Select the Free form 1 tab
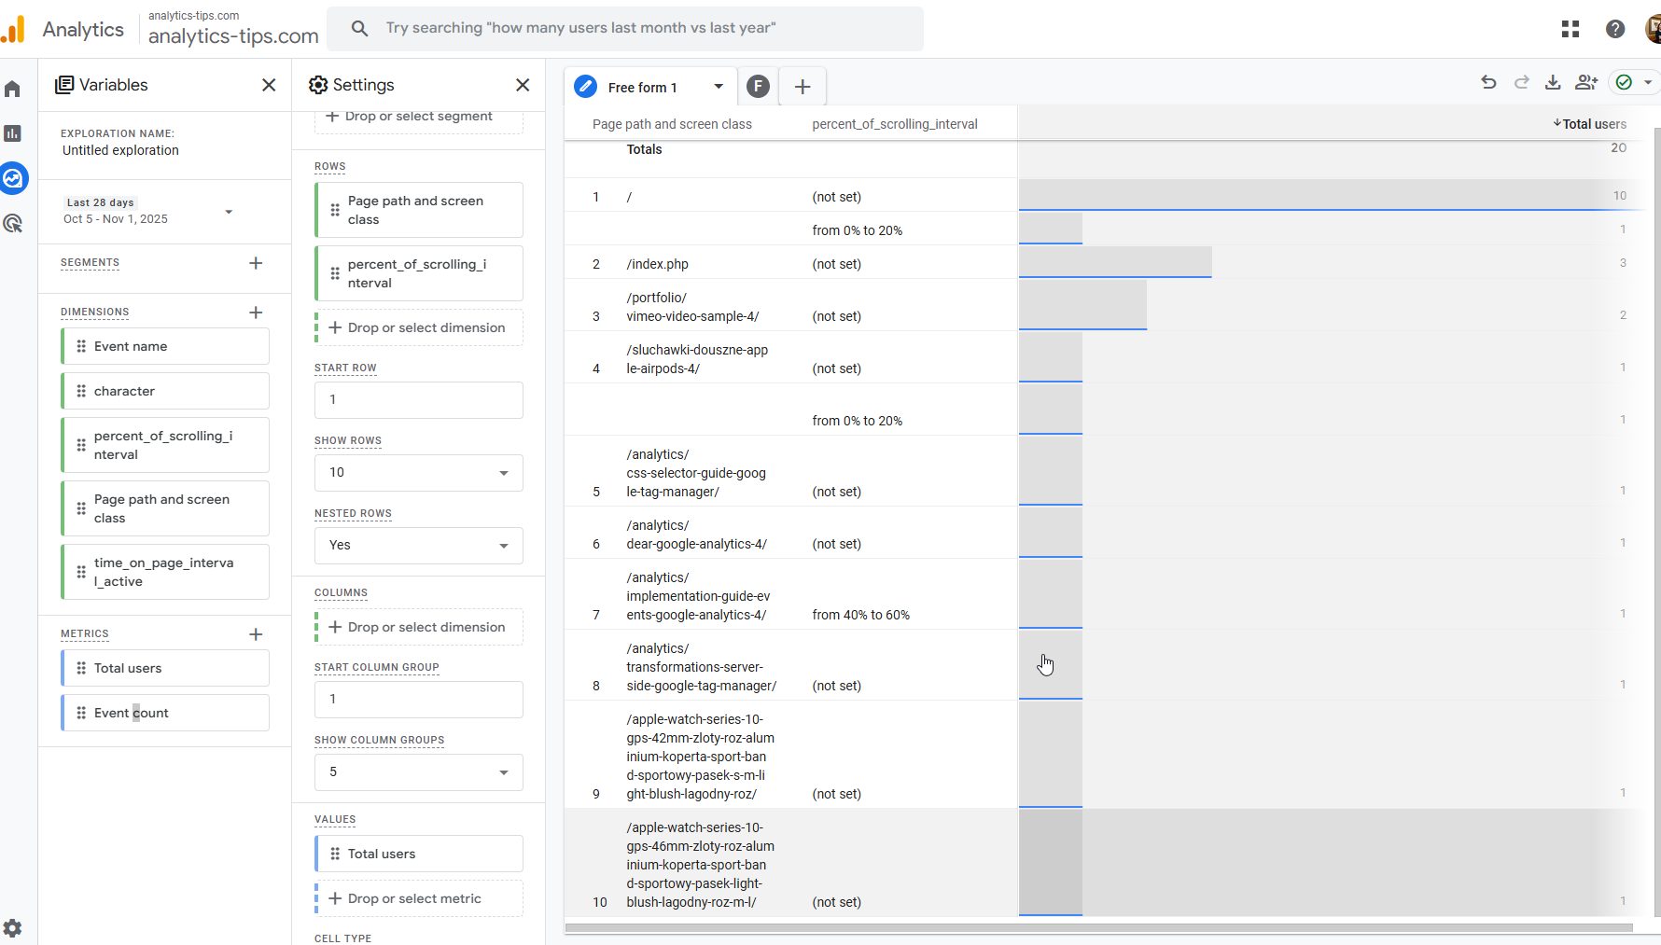Image resolution: width=1661 pixels, height=945 pixels. [x=642, y=88]
